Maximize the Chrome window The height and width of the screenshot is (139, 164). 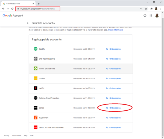pos(154,2)
